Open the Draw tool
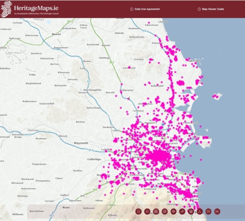The image size is (245, 221). (x=173, y=212)
